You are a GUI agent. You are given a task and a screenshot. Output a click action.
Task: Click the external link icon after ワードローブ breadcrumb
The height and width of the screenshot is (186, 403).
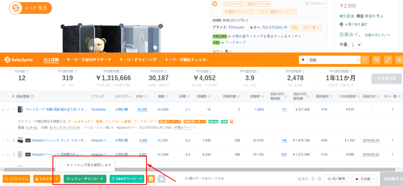click(x=155, y=121)
